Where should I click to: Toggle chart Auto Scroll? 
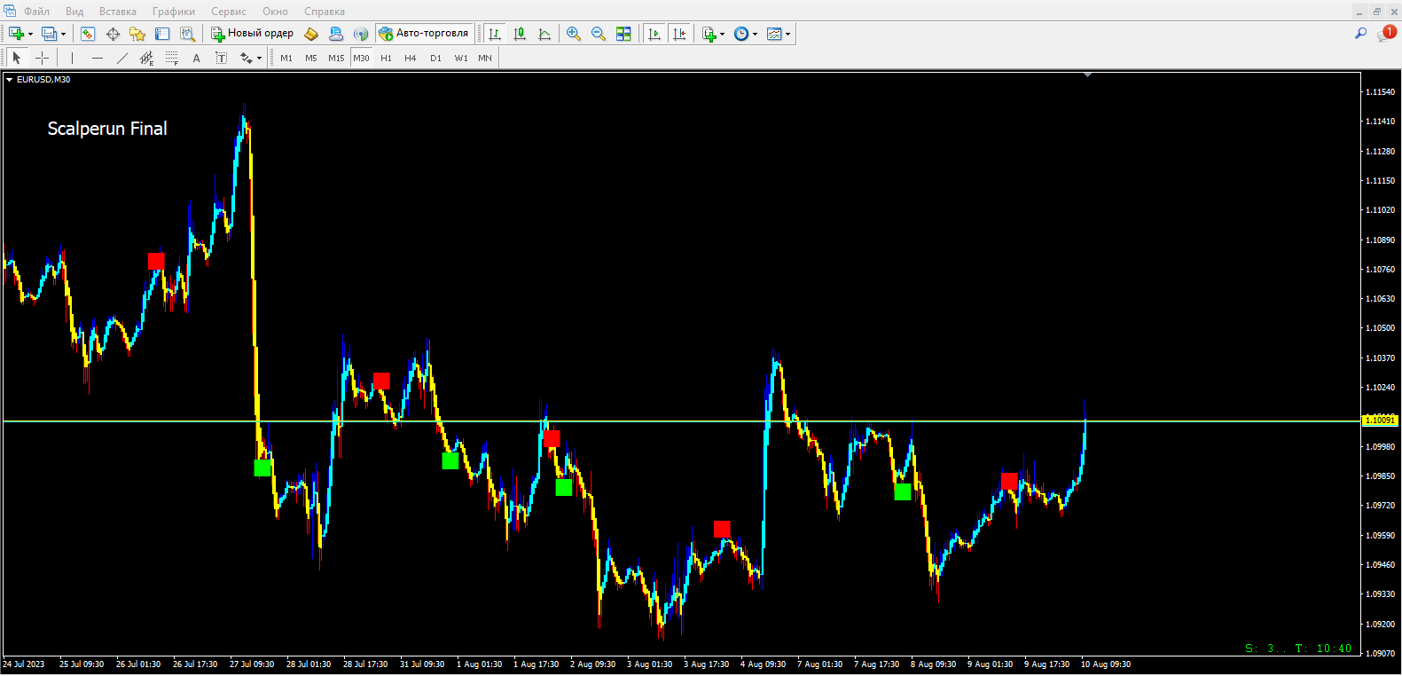(x=654, y=34)
